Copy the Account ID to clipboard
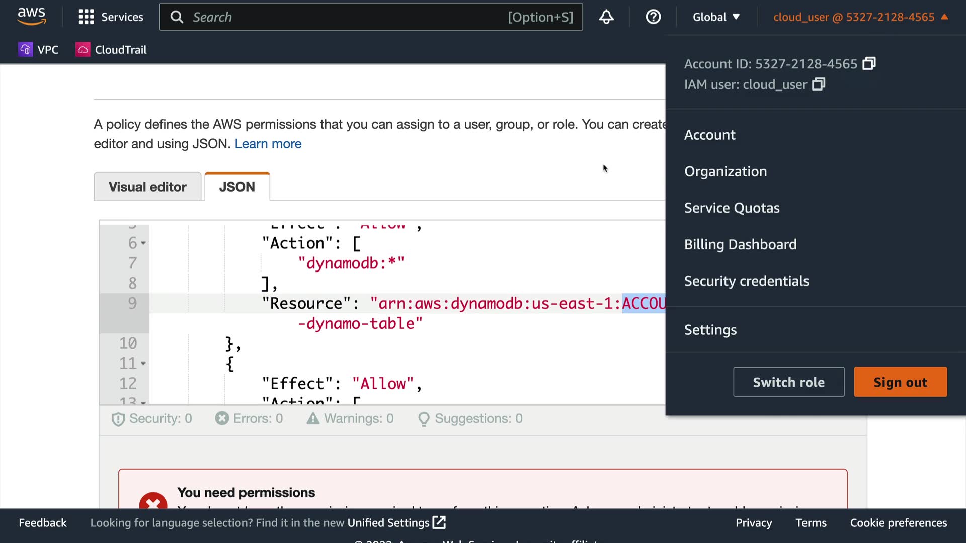Image resolution: width=966 pixels, height=543 pixels. coord(869,64)
